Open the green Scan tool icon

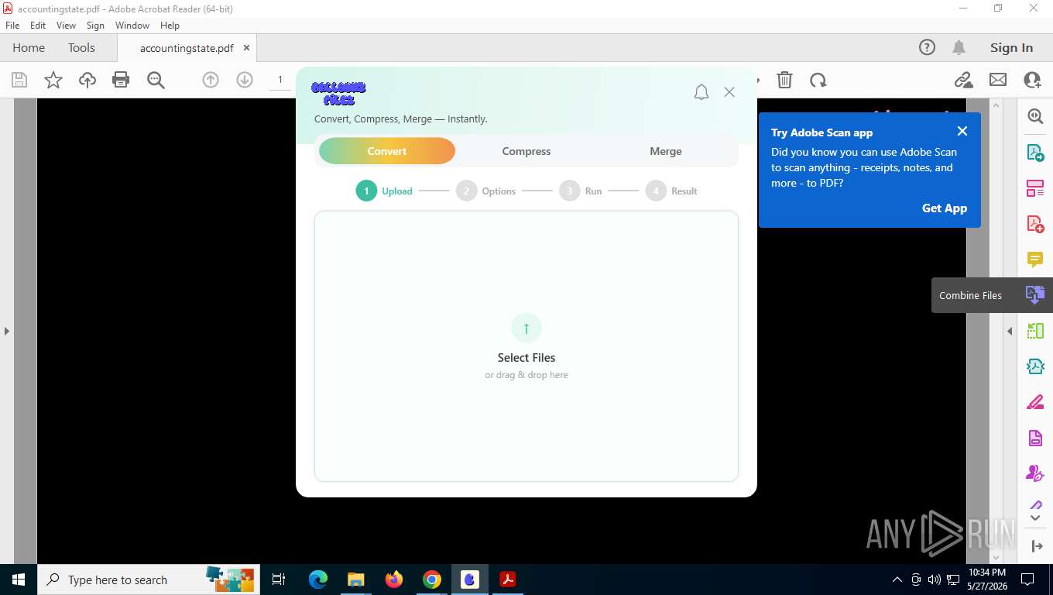[1035, 331]
